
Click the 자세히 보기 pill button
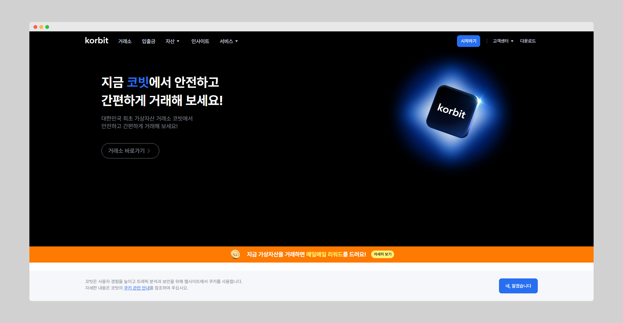(x=382, y=254)
